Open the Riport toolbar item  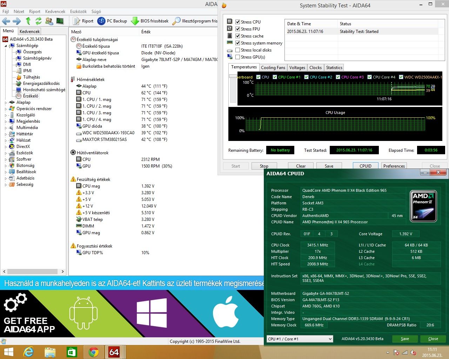tap(83, 21)
